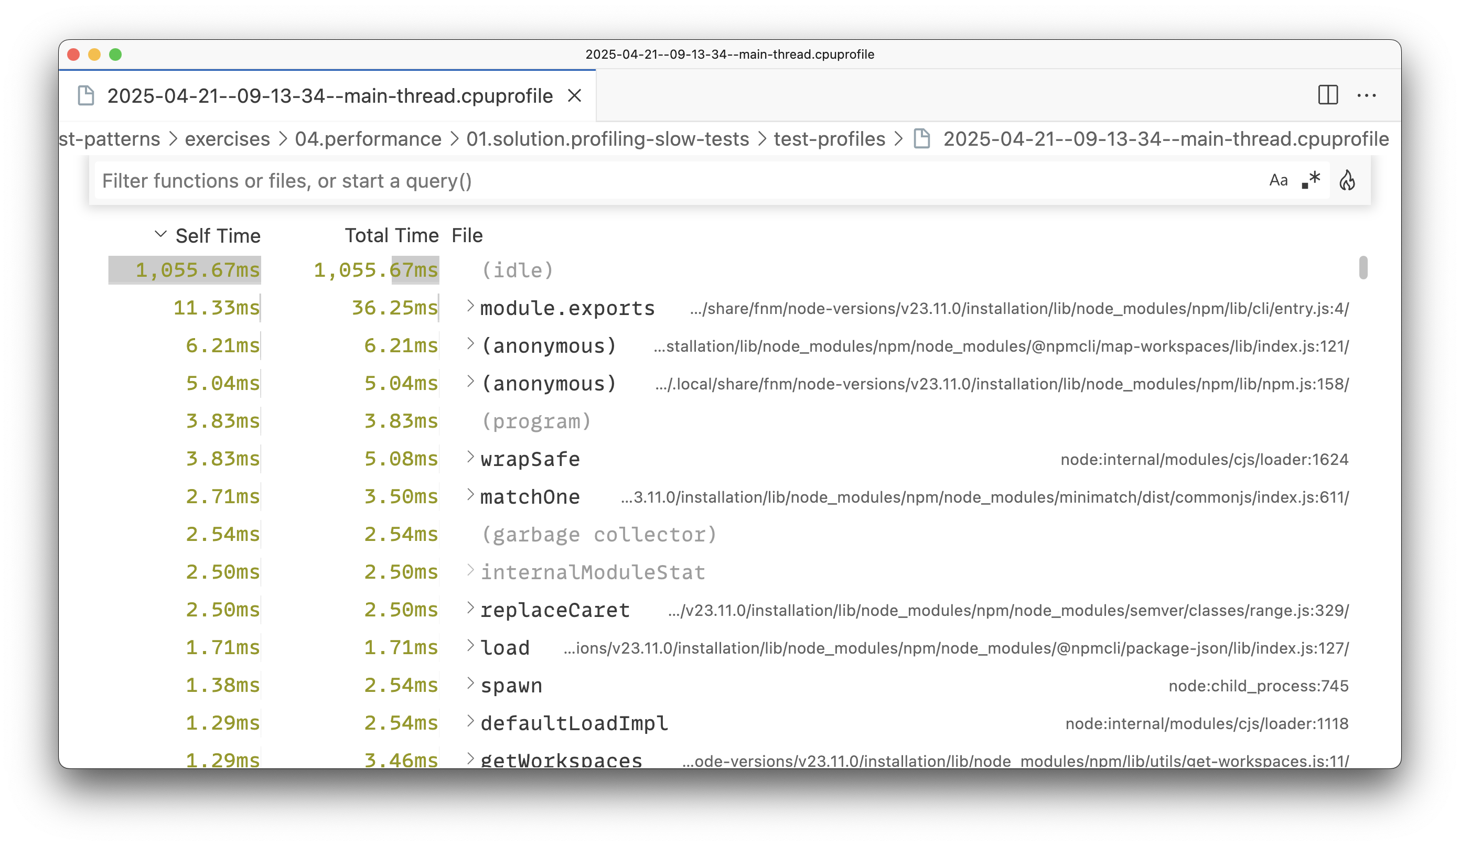Screen dimensions: 1460x846
Task: Open exercises breadcrumb segment
Action: tap(227, 139)
